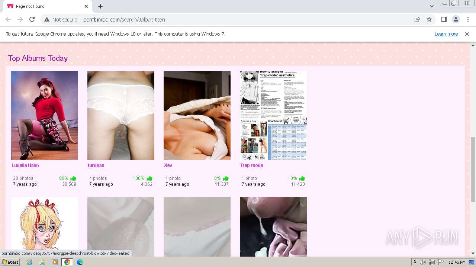The width and height of the screenshot is (476, 267).
Task: Click the 30 509 view count
Action: (69, 184)
